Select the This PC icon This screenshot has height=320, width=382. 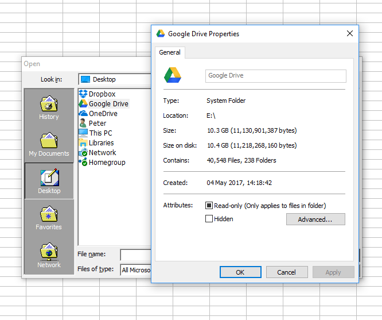coord(83,133)
